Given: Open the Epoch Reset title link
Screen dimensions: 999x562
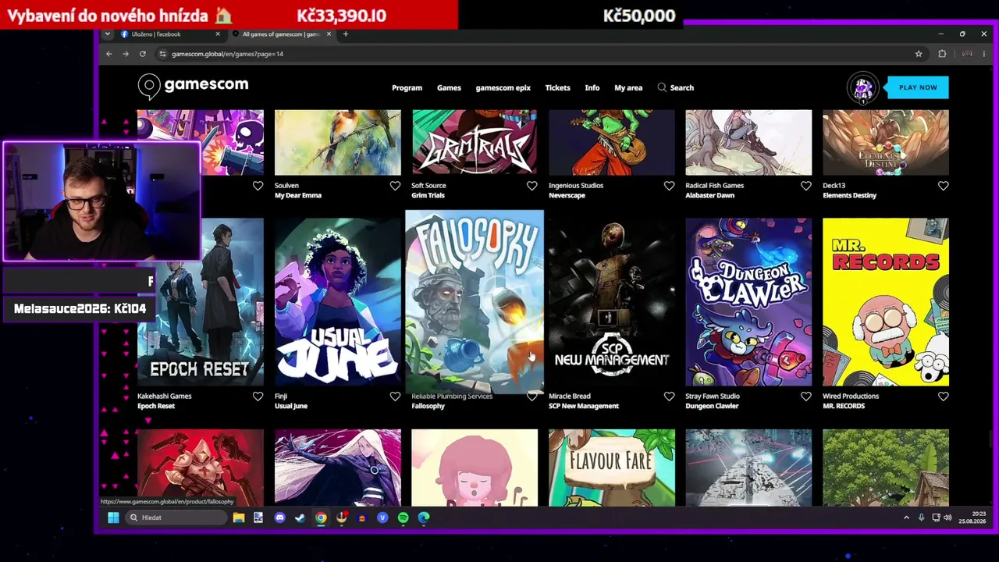Looking at the screenshot, I should coord(156,406).
